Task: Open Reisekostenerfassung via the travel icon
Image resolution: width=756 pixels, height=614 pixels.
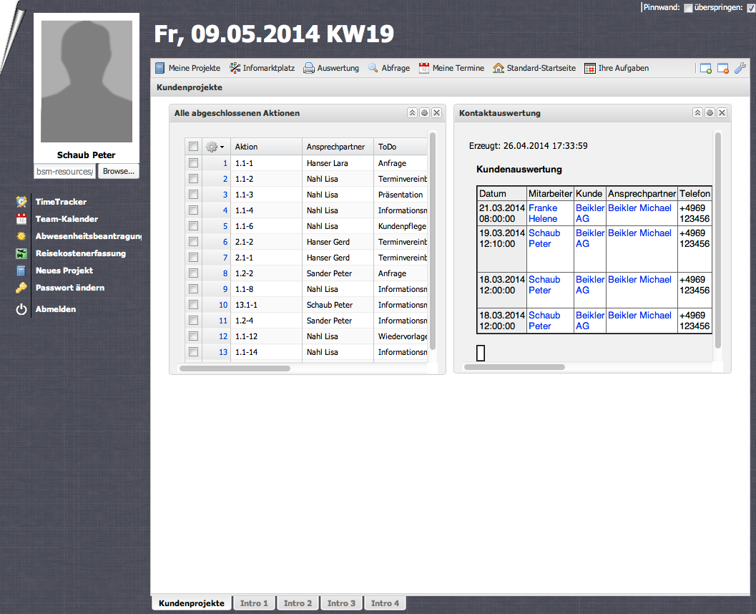Action: tap(21, 253)
